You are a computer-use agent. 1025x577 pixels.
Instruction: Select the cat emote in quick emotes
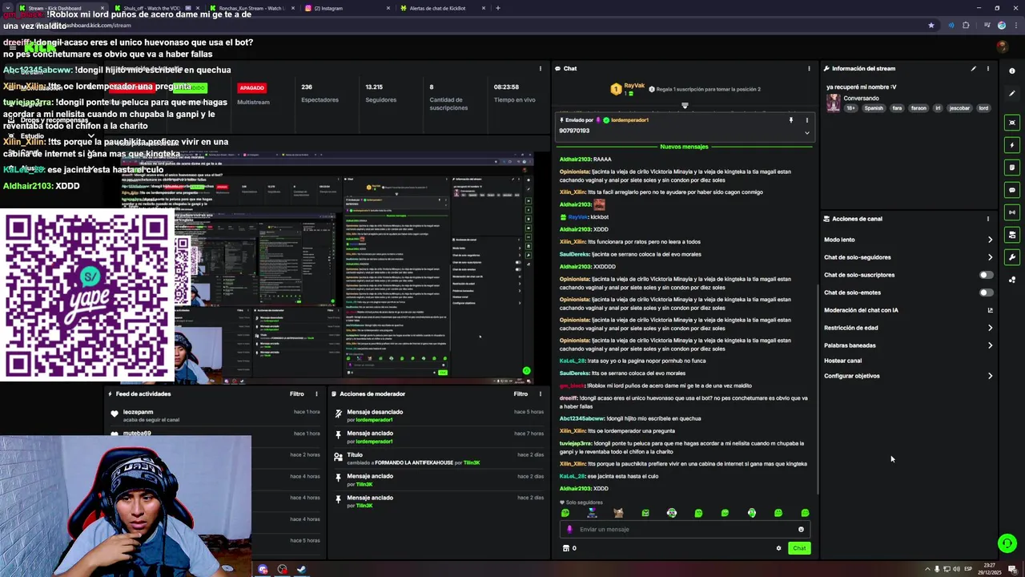tap(618, 513)
